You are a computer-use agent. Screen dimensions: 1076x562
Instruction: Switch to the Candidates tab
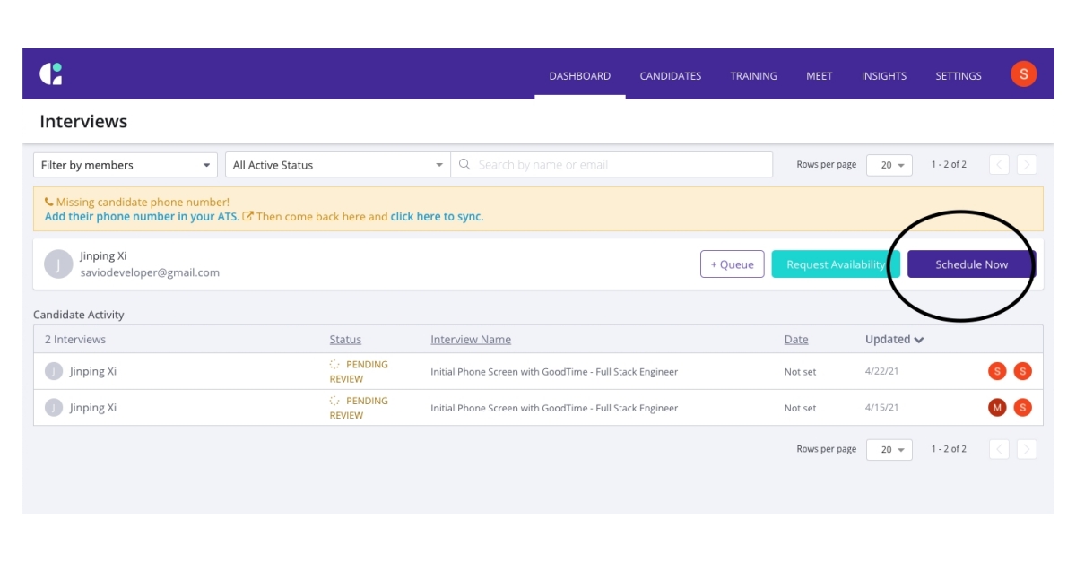pyautogui.click(x=671, y=75)
